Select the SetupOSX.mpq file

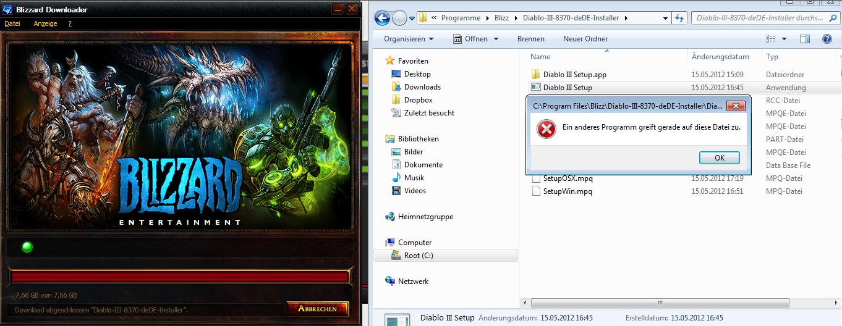[x=568, y=178]
